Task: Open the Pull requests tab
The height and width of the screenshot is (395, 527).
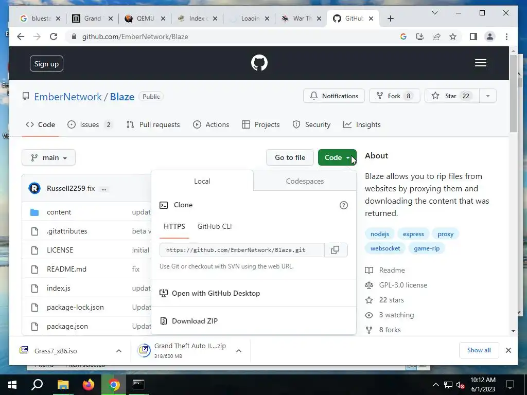Action: point(153,124)
